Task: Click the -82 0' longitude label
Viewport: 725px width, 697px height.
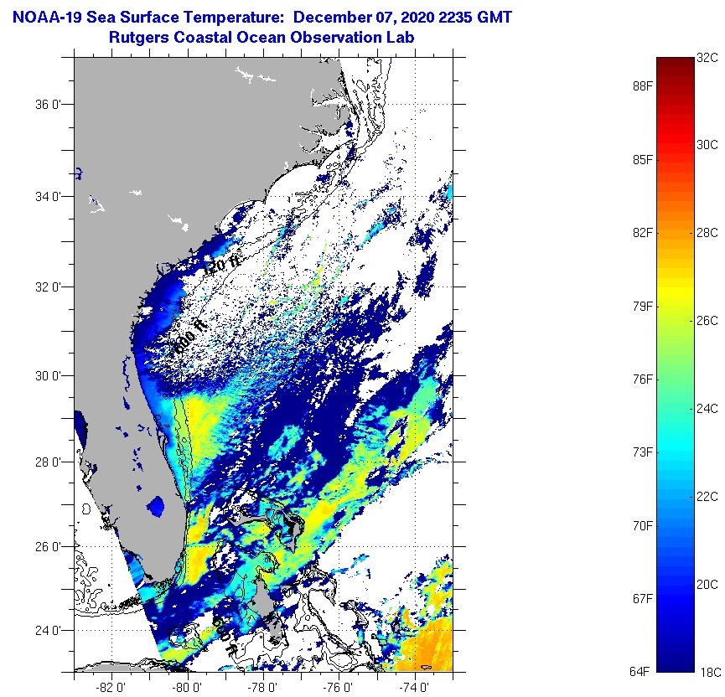Action: pyautogui.click(x=111, y=688)
